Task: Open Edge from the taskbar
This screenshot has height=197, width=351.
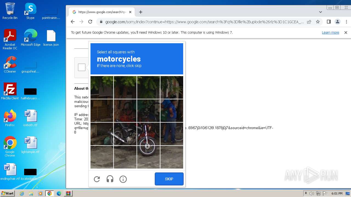Action: click(59, 193)
